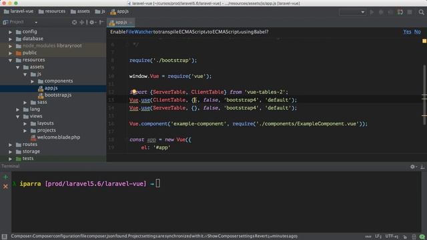
Task: Close the app.js editor tab
Action: click(x=131, y=22)
